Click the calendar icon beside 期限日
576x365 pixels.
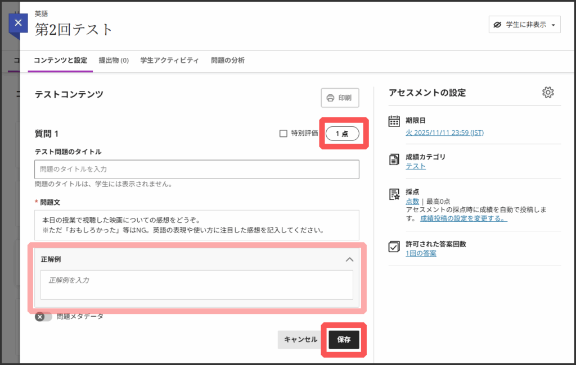pos(394,121)
